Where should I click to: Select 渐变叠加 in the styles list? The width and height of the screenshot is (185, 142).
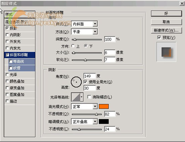[20, 88]
